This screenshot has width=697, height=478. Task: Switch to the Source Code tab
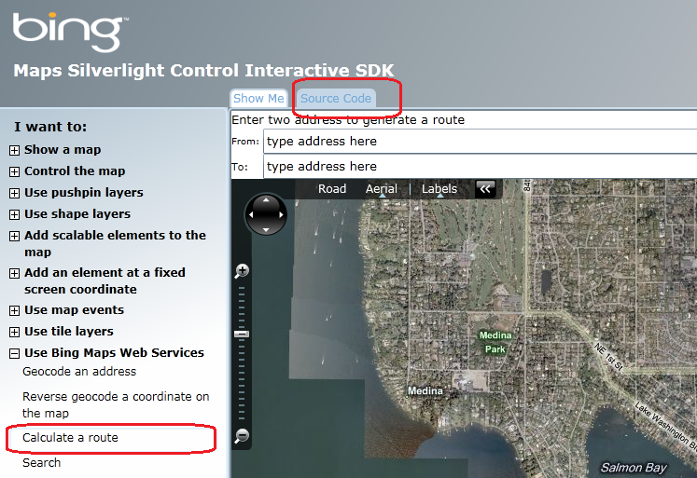pyautogui.click(x=336, y=98)
